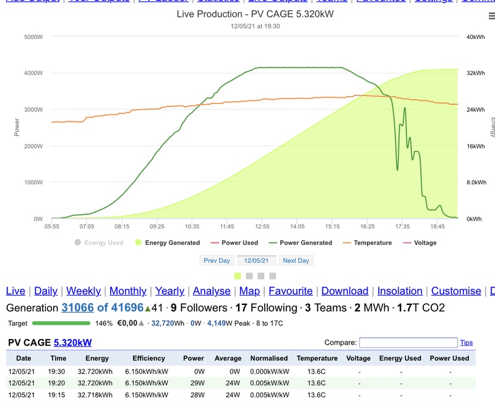Toggle the Energy Used legend series
The image size is (495, 401).
coord(99,242)
